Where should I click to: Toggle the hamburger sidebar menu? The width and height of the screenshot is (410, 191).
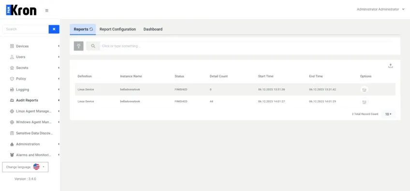tap(47, 11)
